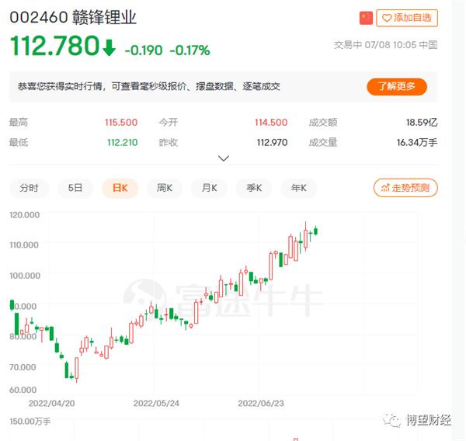Click previous close value 112.970
The width and height of the screenshot is (466, 441).
pos(273,143)
